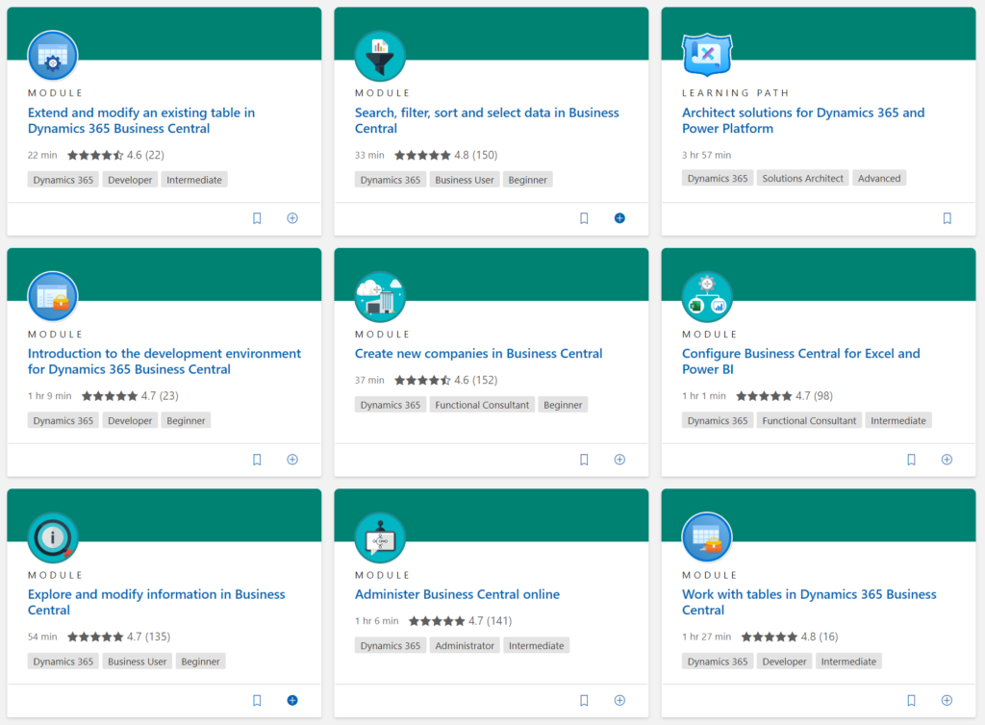Bookmark the Search, filter, sort module

click(x=584, y=218)
